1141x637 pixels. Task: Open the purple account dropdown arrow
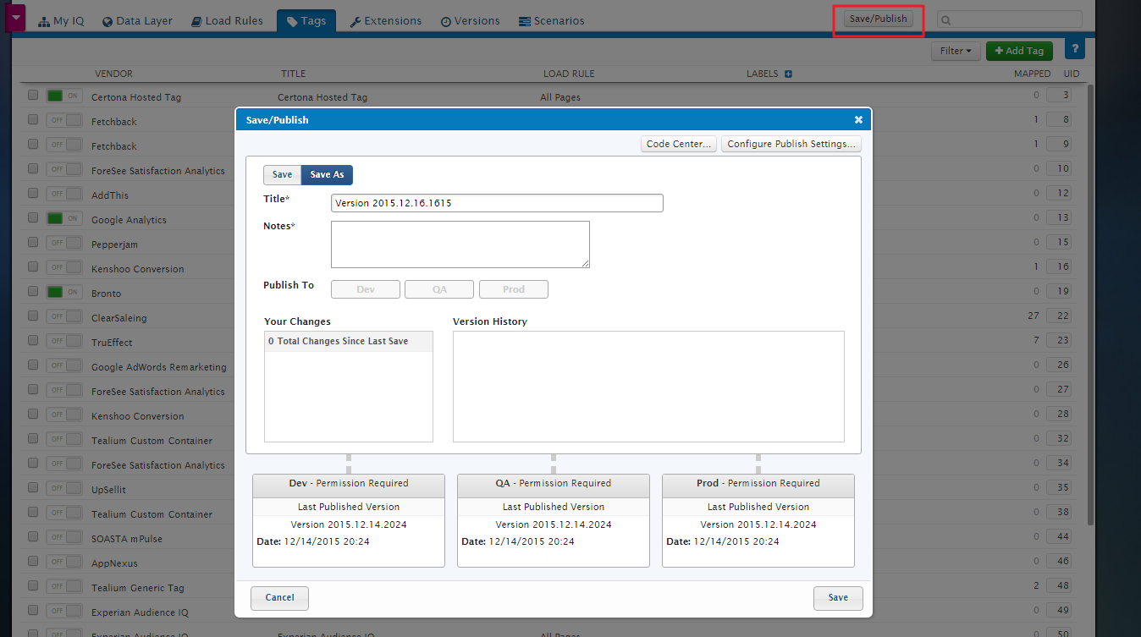click(15, 17)
